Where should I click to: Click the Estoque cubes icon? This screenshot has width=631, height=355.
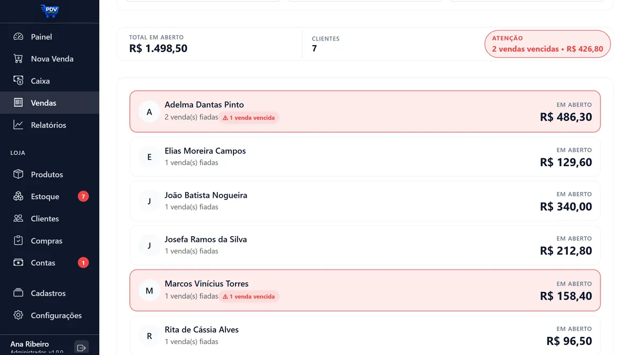click(x=18, y=197)
